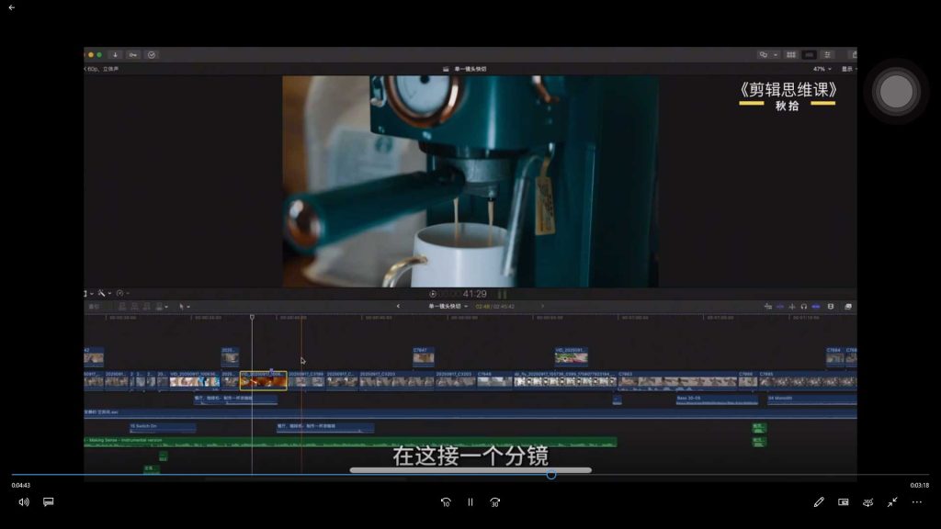The width and height of the screenshot is (941, 529).
Task: Click the white scrollbar under the subtitle
Action: [470, 470]
